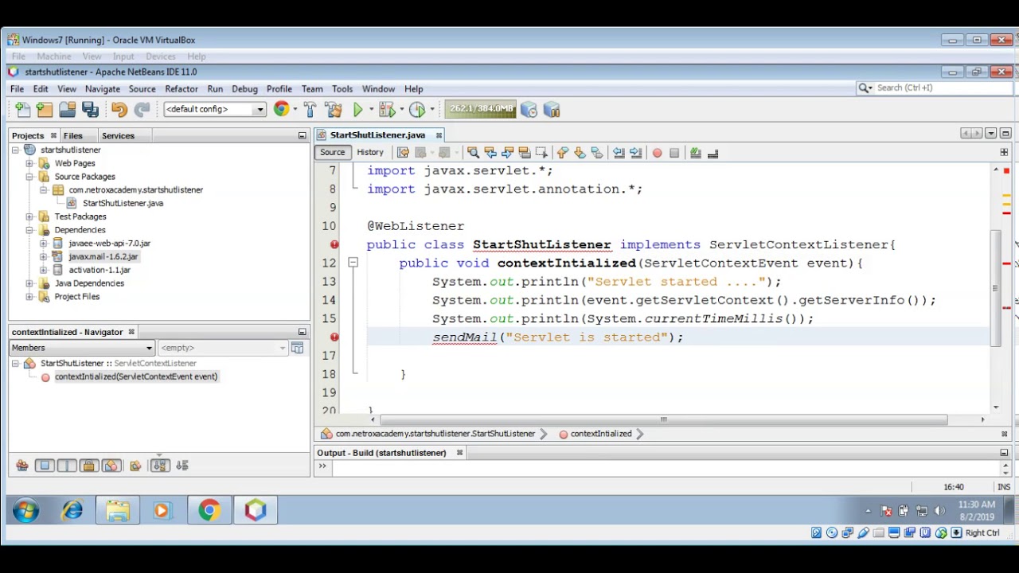Toggle Show Inherited Members in Navigator

pyautogui.click(x=21, y=466)
